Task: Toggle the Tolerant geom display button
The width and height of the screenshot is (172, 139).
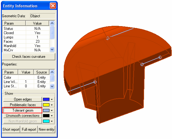Action: click(23, 110)
